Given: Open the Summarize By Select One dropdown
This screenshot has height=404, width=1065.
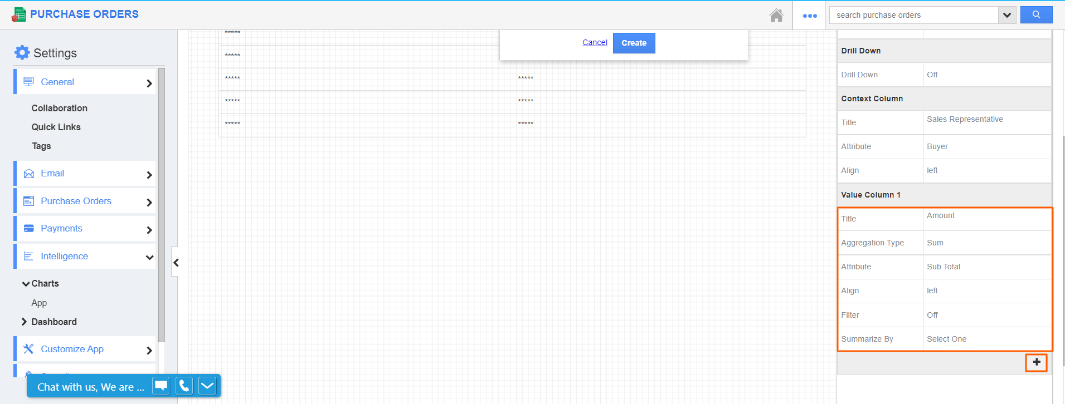Looking at the screenshot, I should (987, 339).
